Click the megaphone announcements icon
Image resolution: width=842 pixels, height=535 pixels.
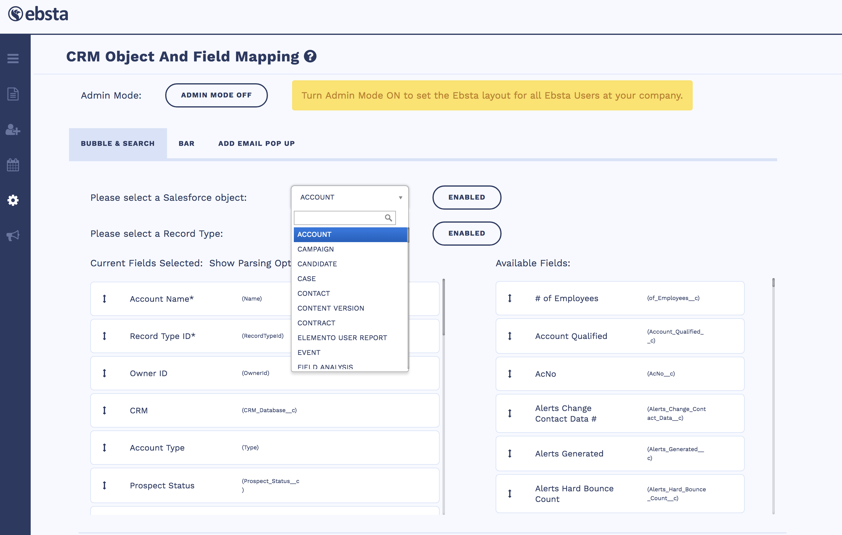(13, 236)
